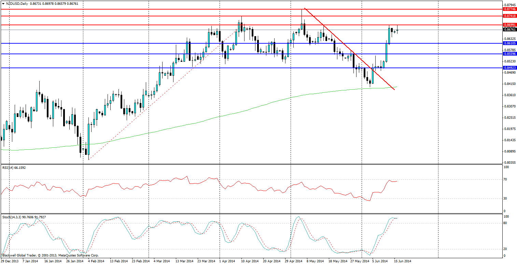Click the 1 Apr 2014 date label

click(228, 261)
